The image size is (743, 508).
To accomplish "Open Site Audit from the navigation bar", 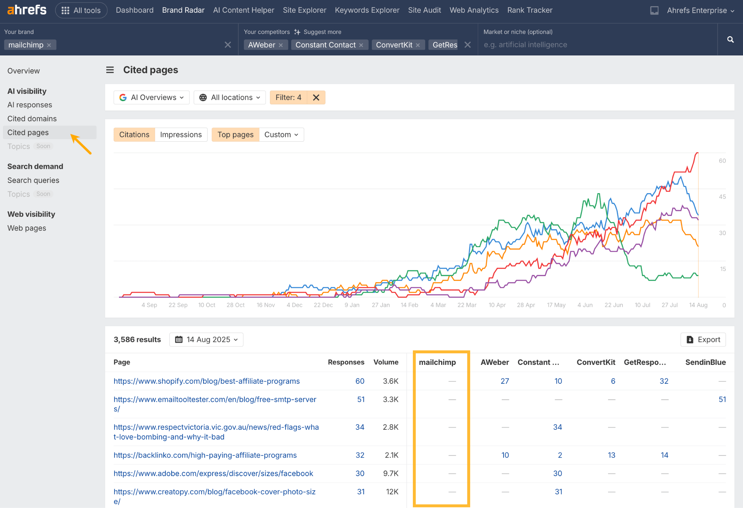I will pyautogui.click(x=424, y=10).
